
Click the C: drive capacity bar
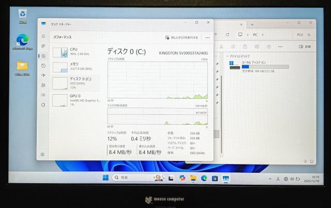(265, 67)
